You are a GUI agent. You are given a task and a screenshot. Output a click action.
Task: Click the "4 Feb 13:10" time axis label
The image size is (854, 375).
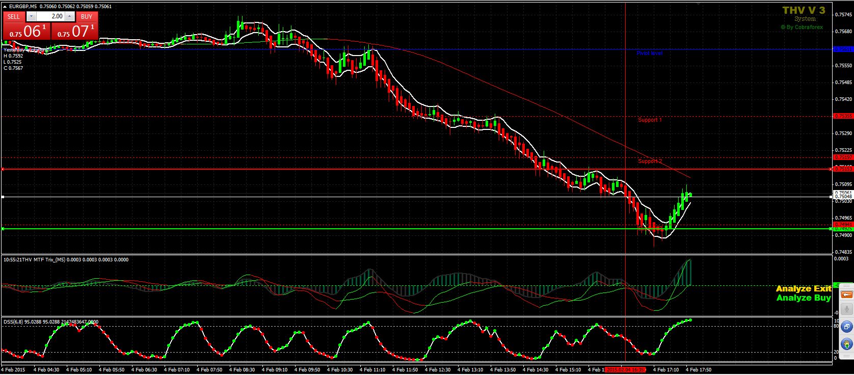pos(470,370)
